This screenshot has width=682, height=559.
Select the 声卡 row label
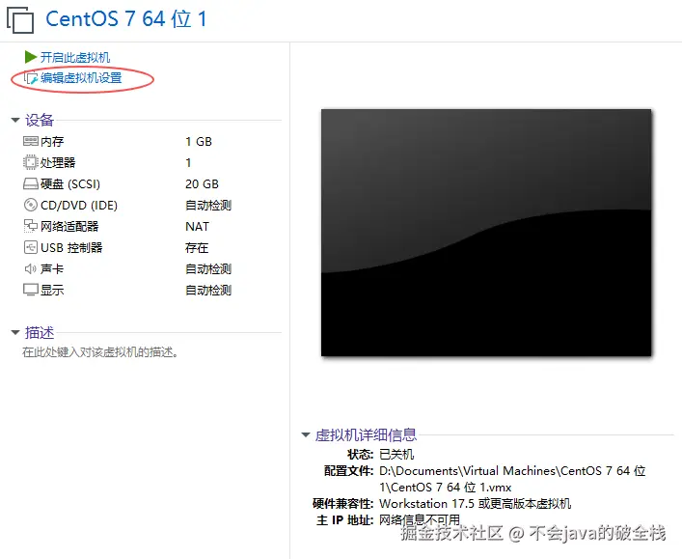point(52,269)
